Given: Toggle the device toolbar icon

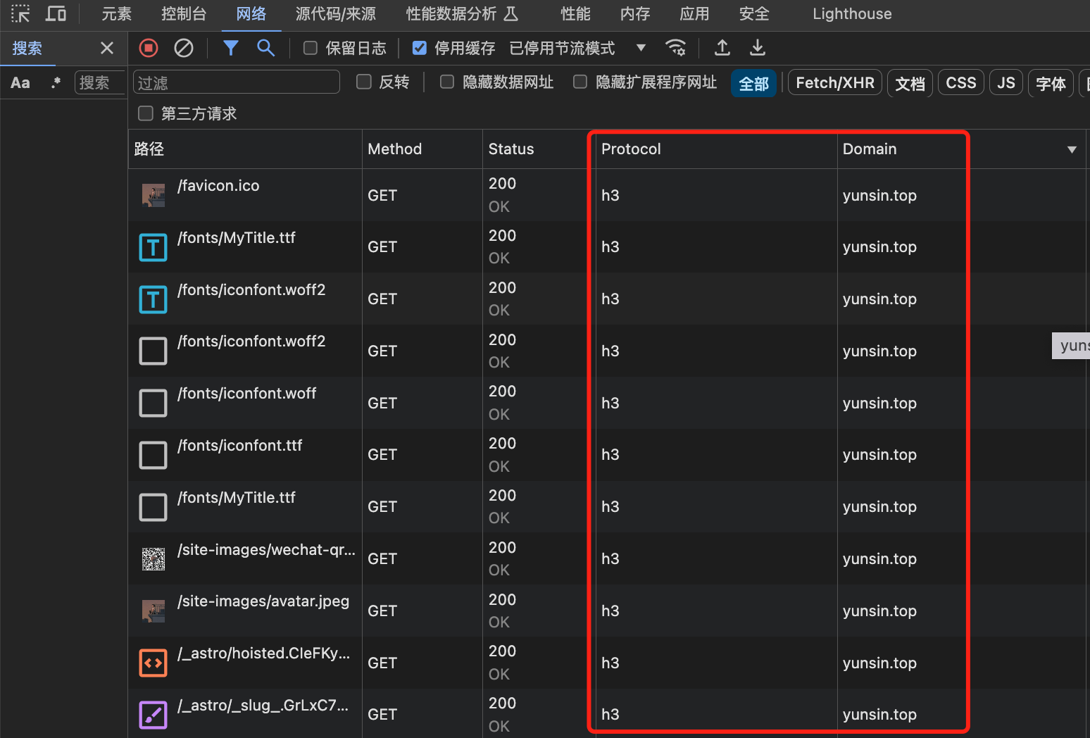Looking at the screenshot, I should [x=56, y=13].
